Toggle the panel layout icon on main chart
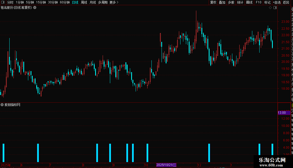This screenshot has height=168, width=293. (x=275, y=8)
